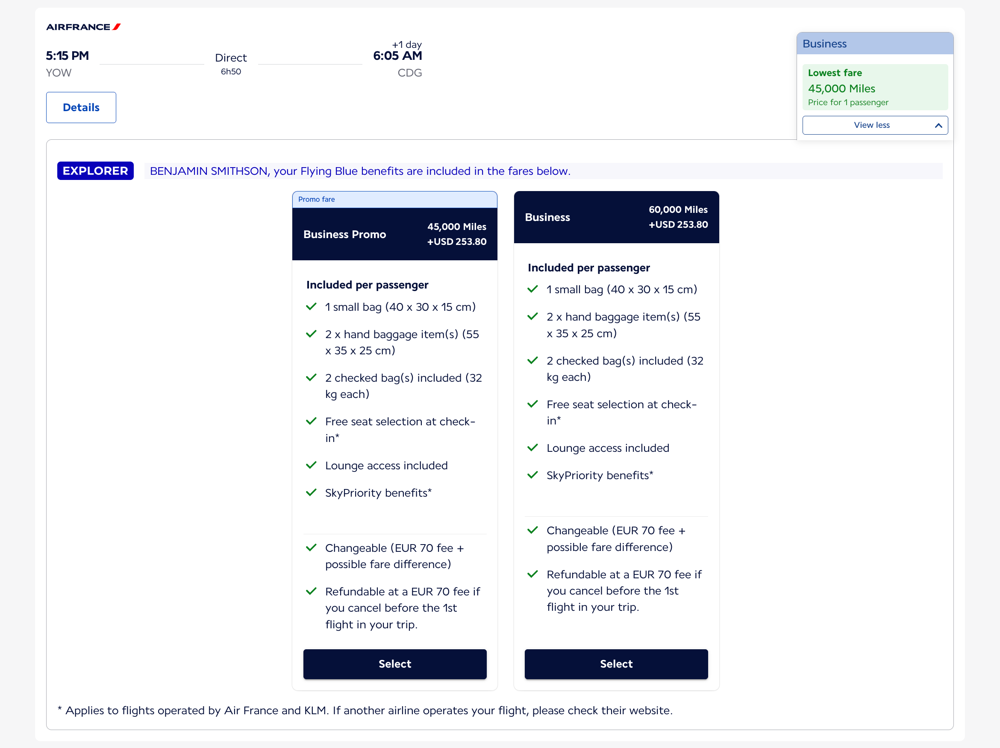The width and height of the screenshot is (1000, 748).
Task: Select the 60,000 Miles Business fare
Action: pyautogui.click(x=616, y=664)
